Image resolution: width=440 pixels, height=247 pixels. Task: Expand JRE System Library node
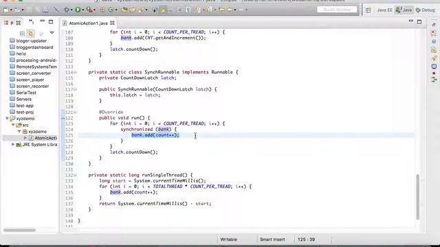pyautogui.click(x=12, y=145)
